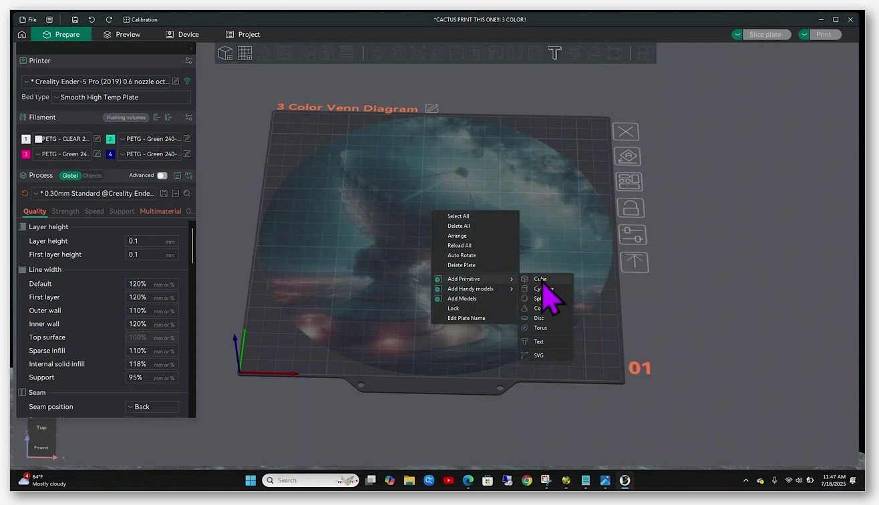Click the undo arrow icon
The width and height of the screenshot is (879, 505).
92,19
